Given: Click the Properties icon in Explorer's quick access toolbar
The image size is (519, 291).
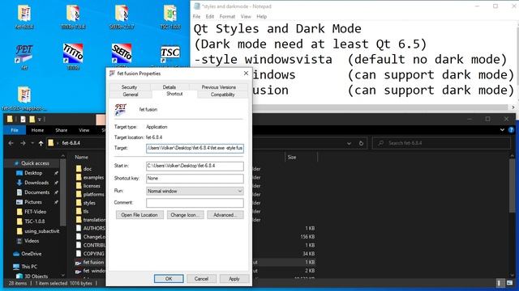Looking at the screenshot, I should 23,119.
